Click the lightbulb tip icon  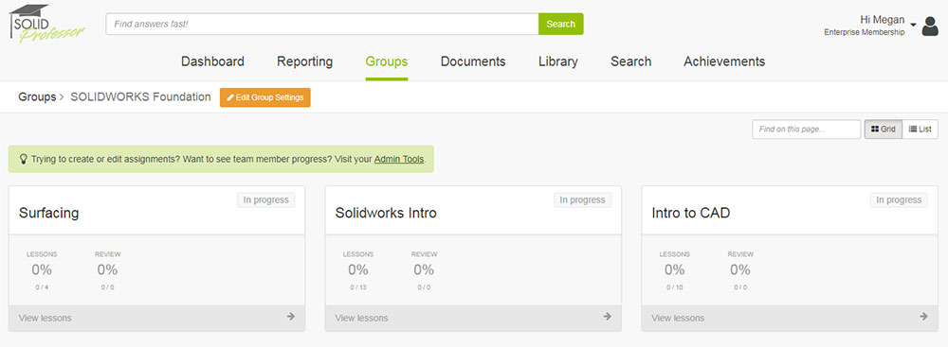coord(24,160)
